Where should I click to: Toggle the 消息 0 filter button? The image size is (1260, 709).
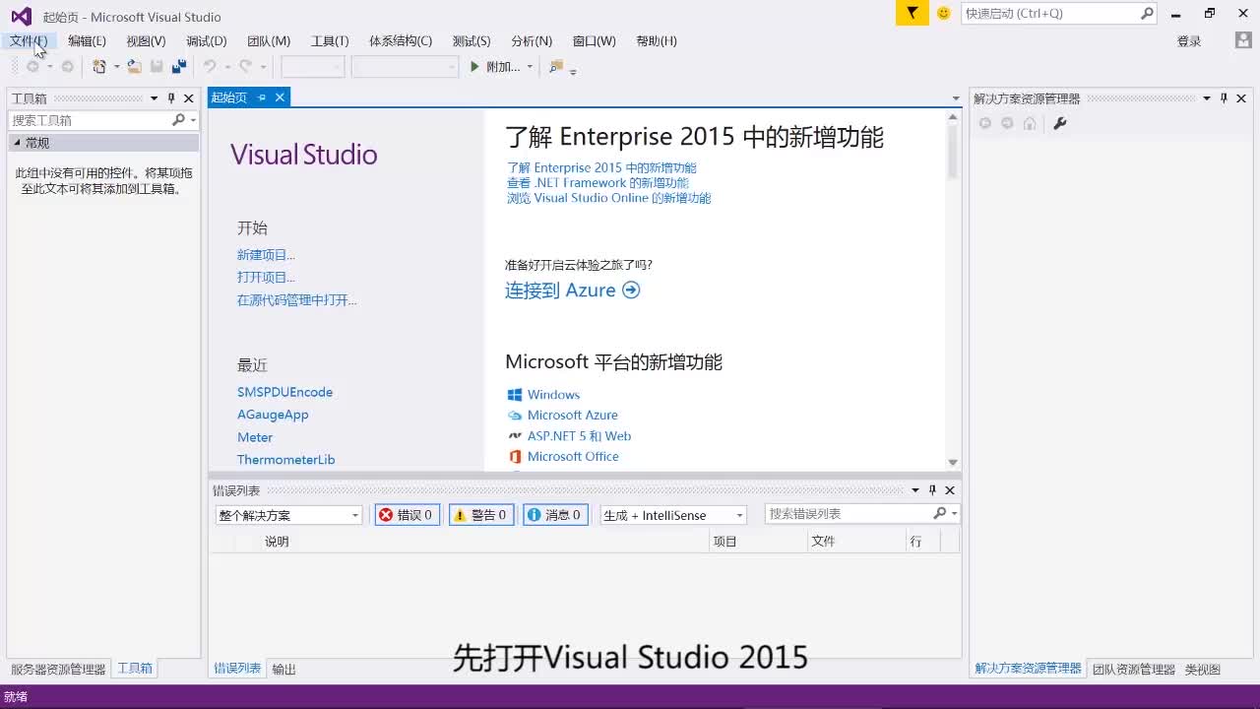pyautogui.click(x=555, y=515)
